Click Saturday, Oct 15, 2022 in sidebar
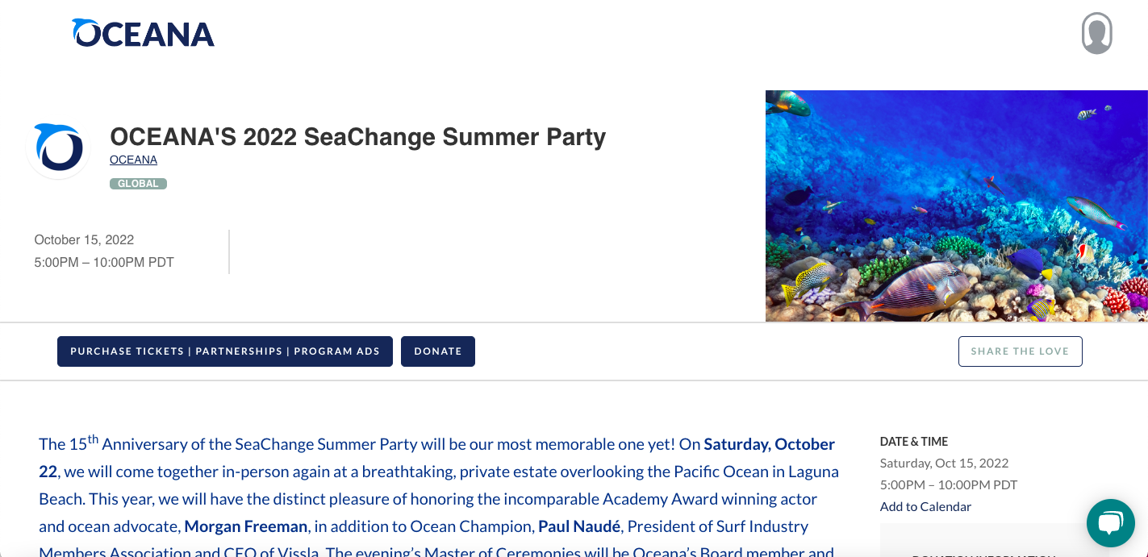The image size is (1148, 557). pos(944,463)
